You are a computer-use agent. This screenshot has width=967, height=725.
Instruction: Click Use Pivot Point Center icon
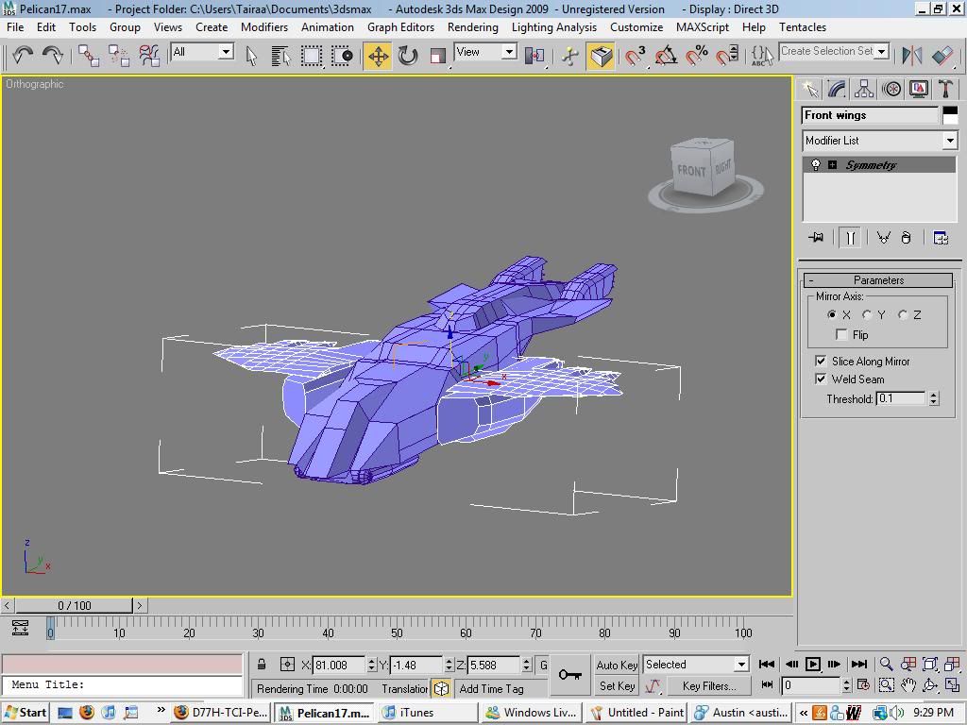534,56
